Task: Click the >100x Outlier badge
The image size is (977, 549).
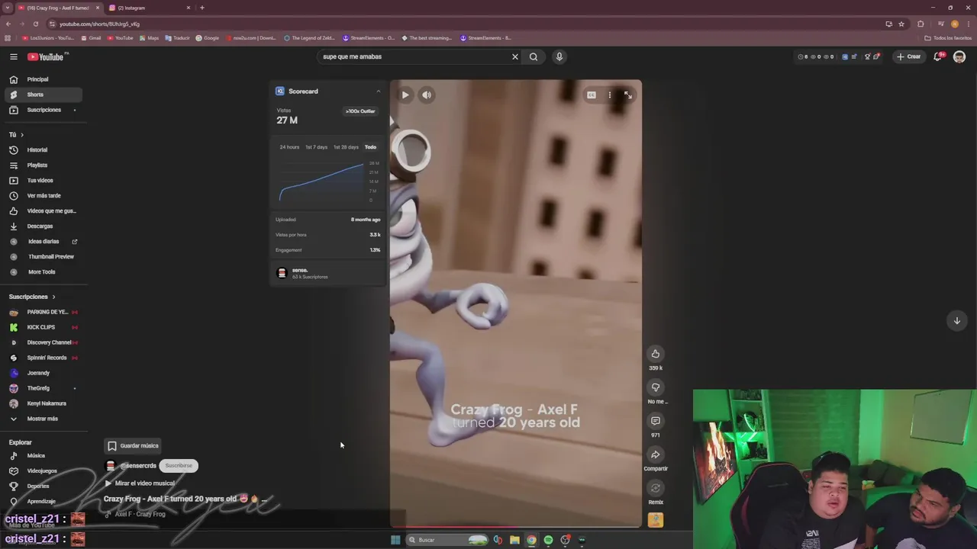Action: [x=360, y=111]
